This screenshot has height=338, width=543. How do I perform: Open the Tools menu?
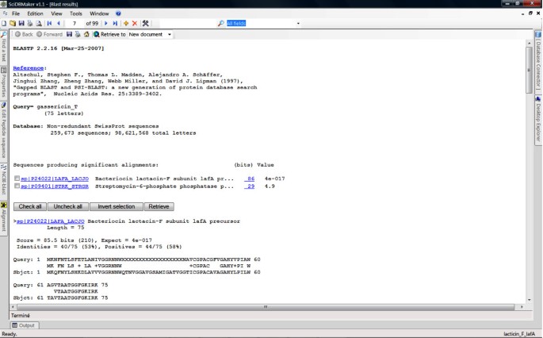click(x=75, y=13)
